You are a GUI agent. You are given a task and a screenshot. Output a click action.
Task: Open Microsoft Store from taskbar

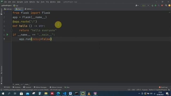coord(21,94)
